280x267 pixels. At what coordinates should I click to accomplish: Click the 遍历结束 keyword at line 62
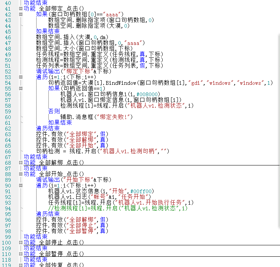pos(48,129)
